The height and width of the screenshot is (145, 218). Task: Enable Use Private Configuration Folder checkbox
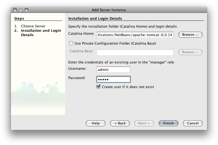[x=71, y=43]
